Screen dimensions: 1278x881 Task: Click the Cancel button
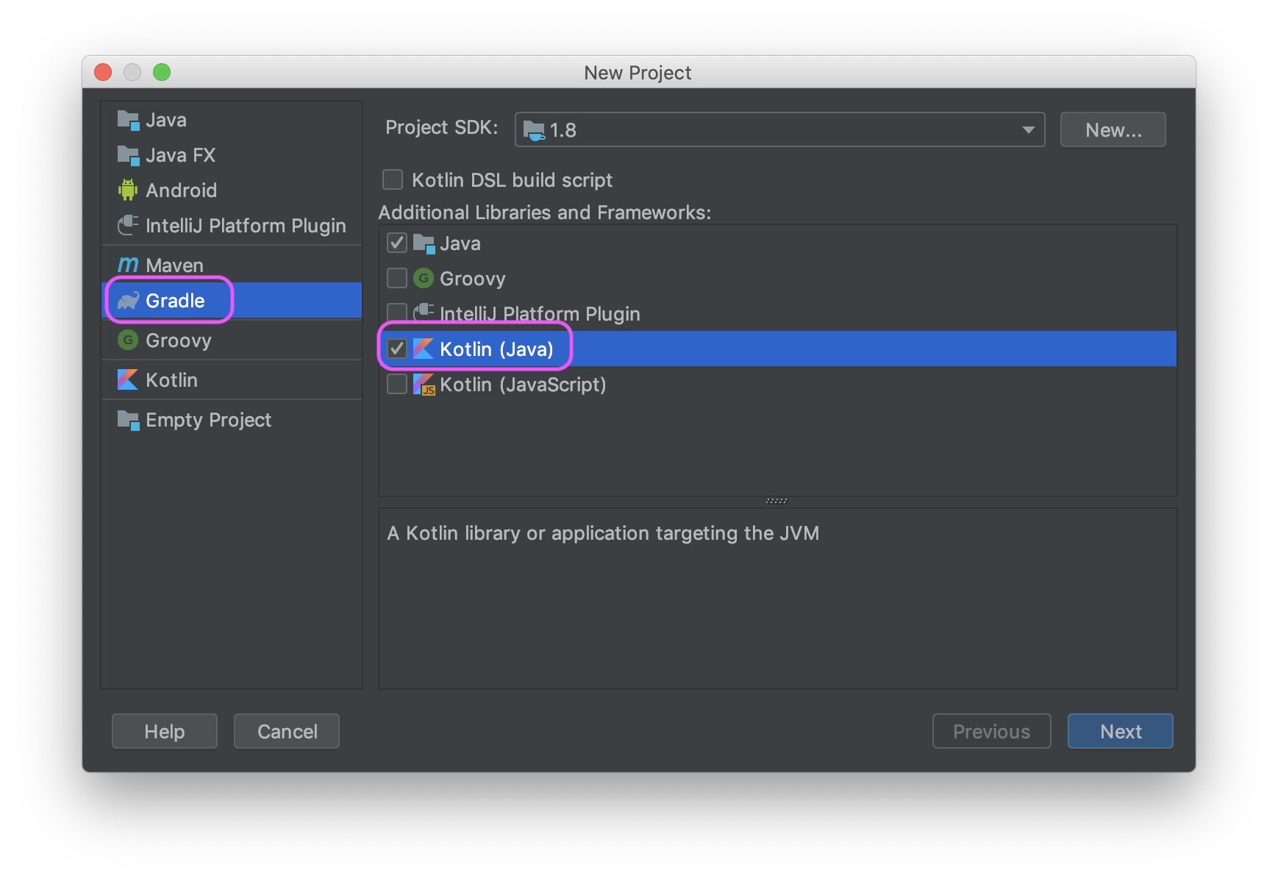pos(287,731)
